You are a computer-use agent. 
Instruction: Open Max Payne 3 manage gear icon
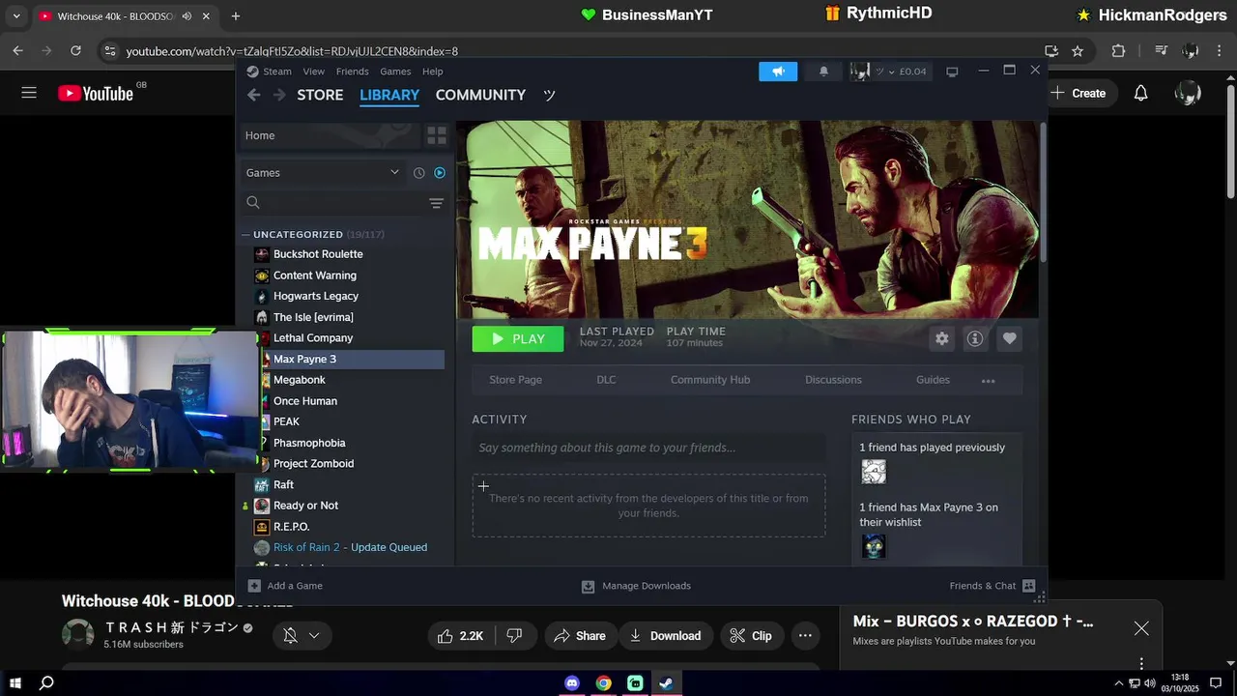[x=941, y=338]
